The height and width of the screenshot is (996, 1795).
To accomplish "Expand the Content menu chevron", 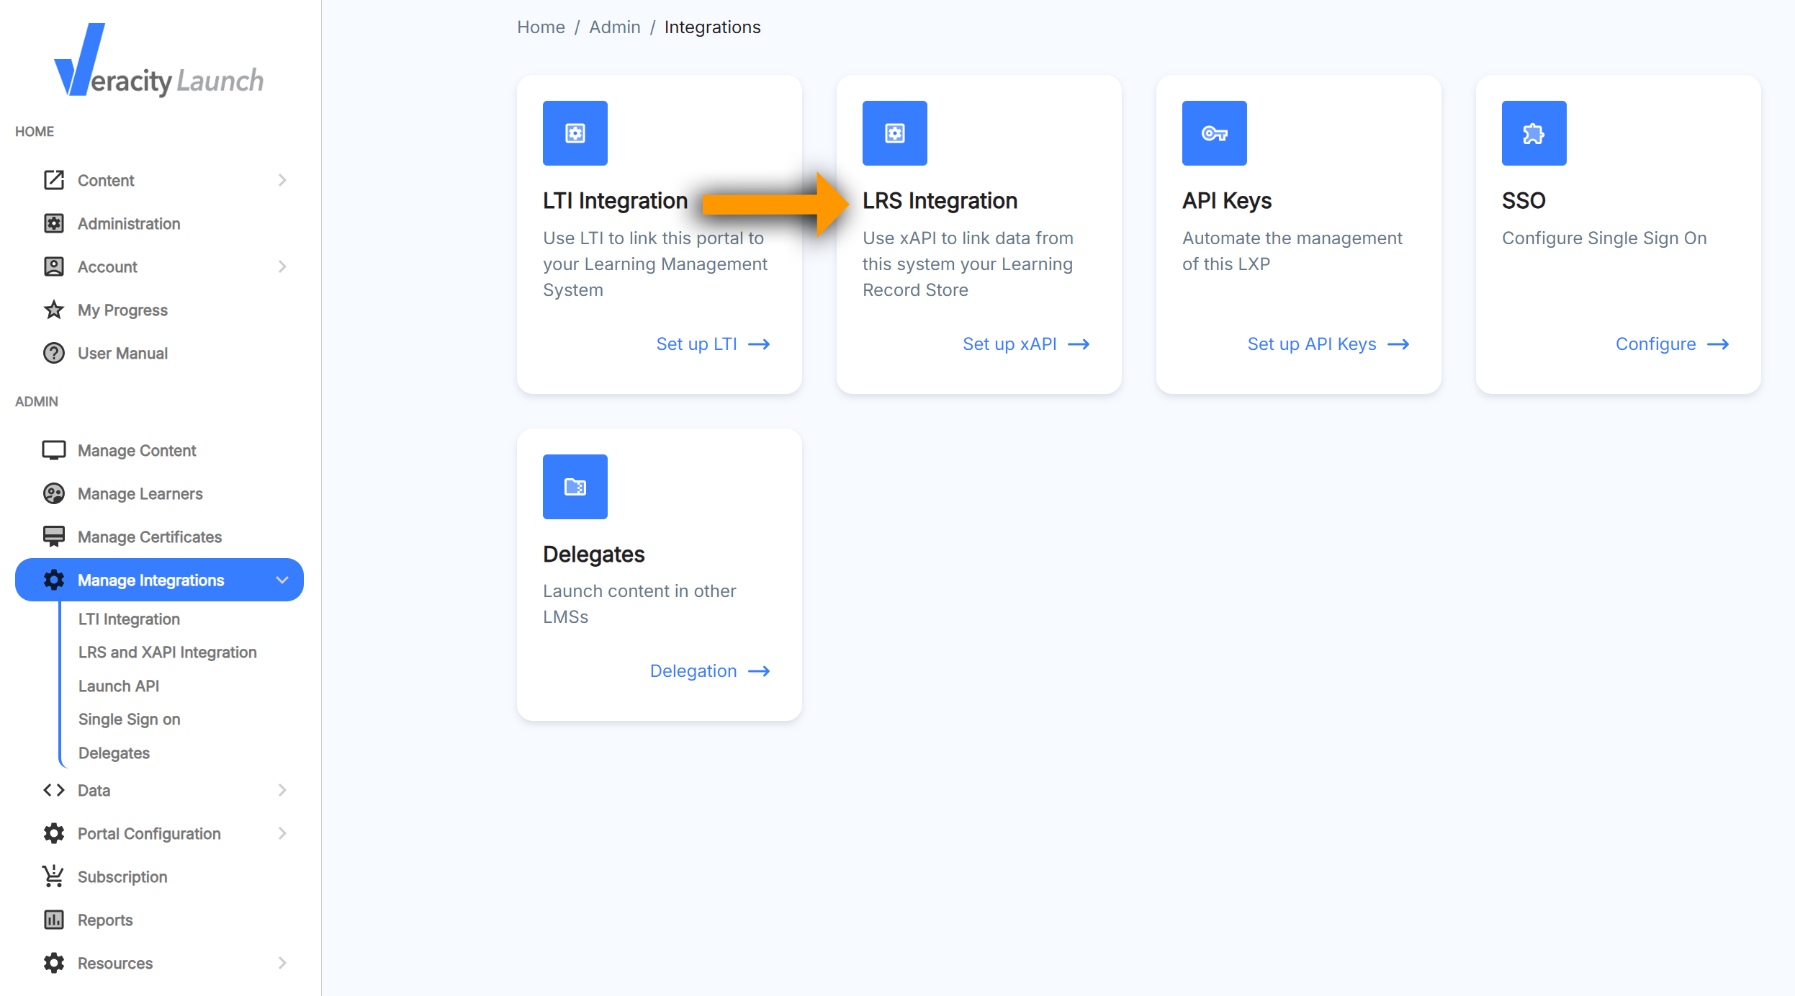I will tap(282, 180).
